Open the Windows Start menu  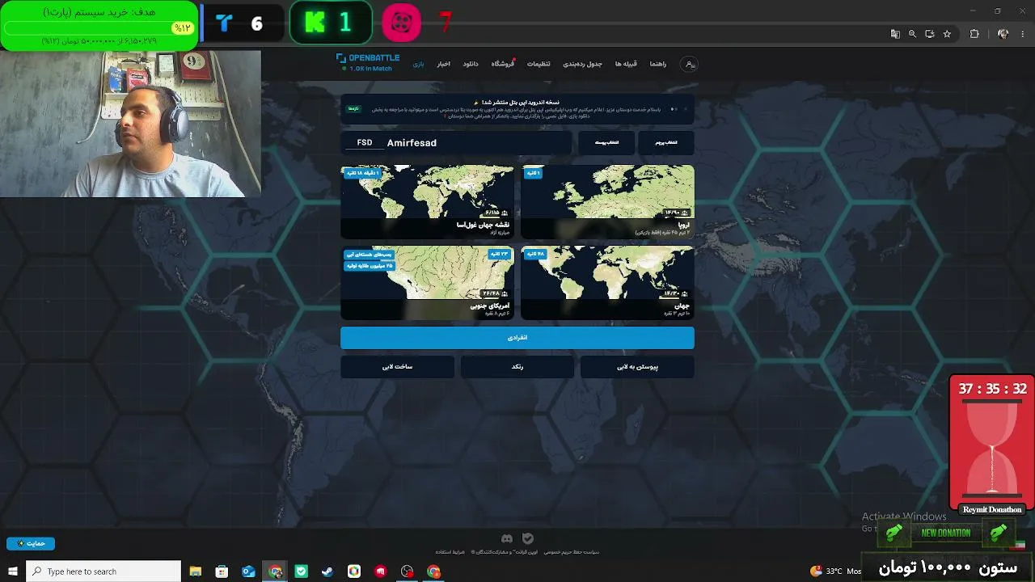coord(13,571)
